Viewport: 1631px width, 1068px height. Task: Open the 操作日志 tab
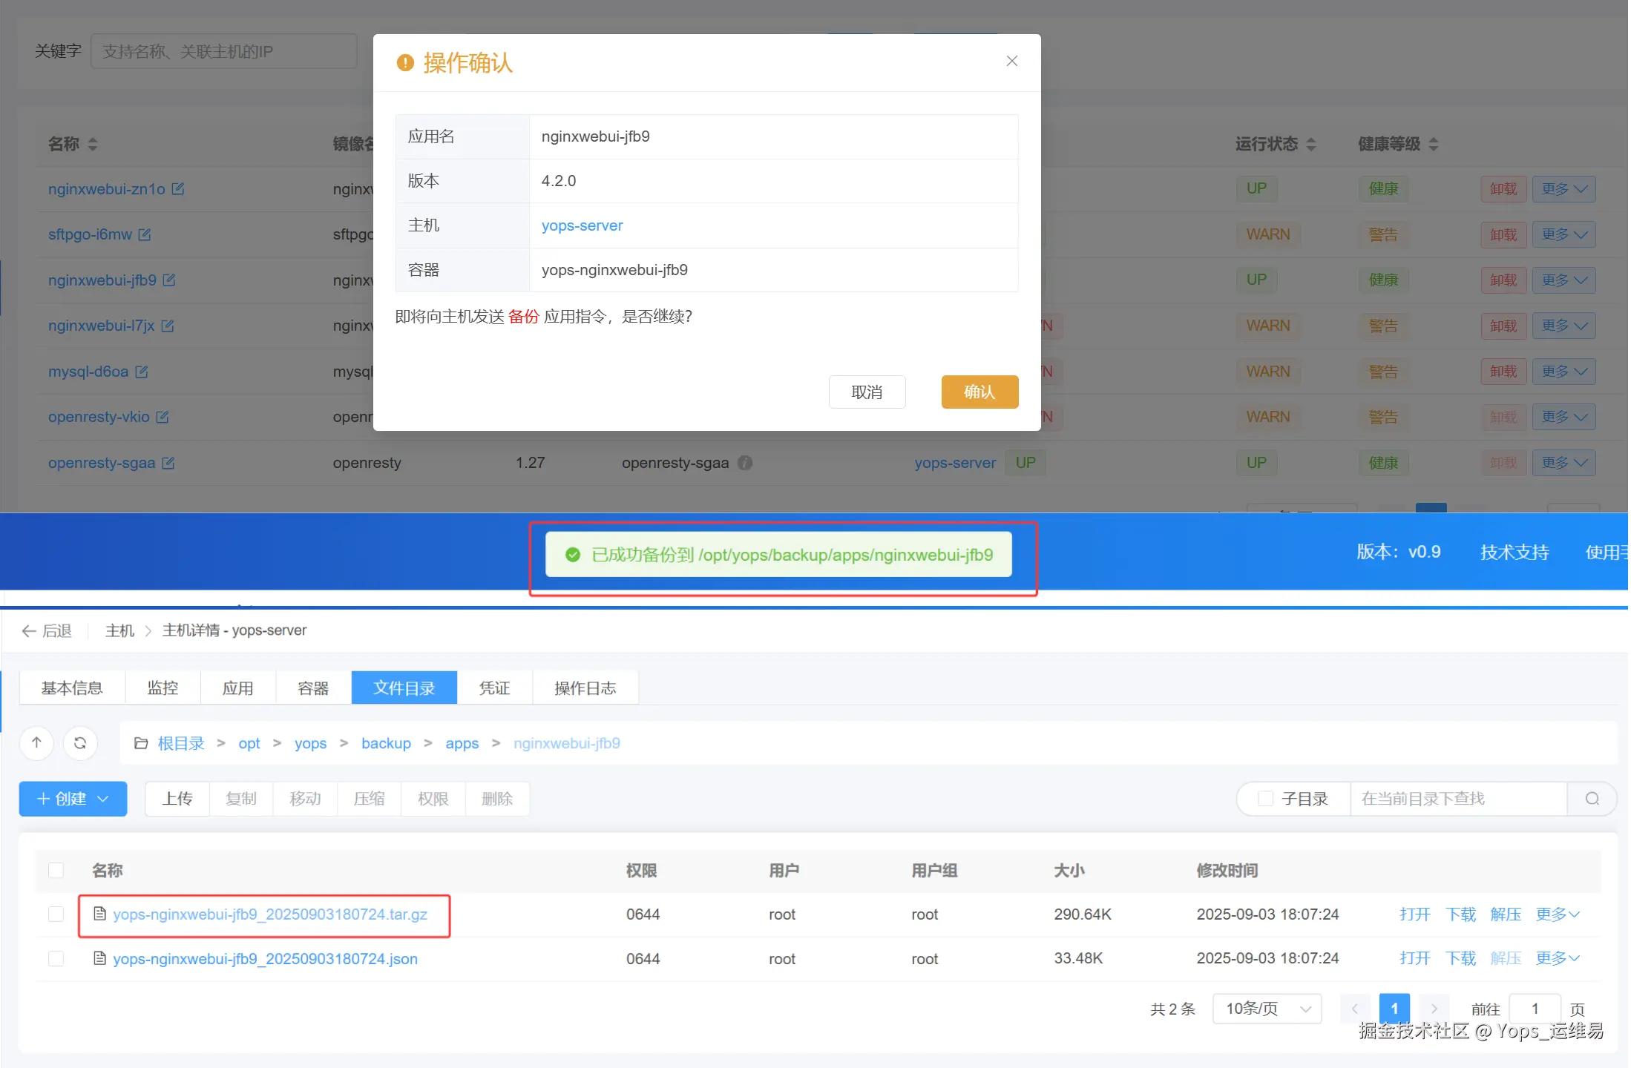tap(585, 688)
